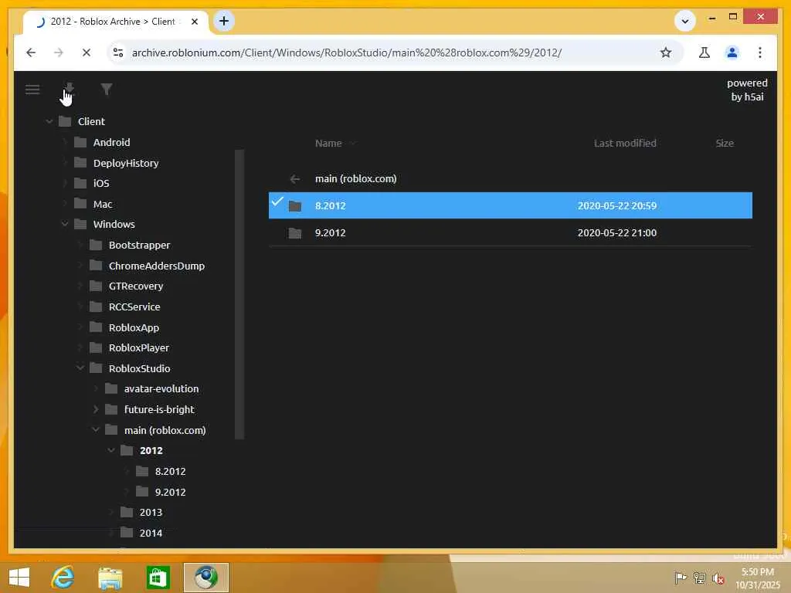Click the address bar URL
791x593 pixels.
point(347,53)
